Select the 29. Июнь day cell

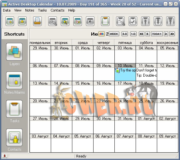[x=40, y=55]
